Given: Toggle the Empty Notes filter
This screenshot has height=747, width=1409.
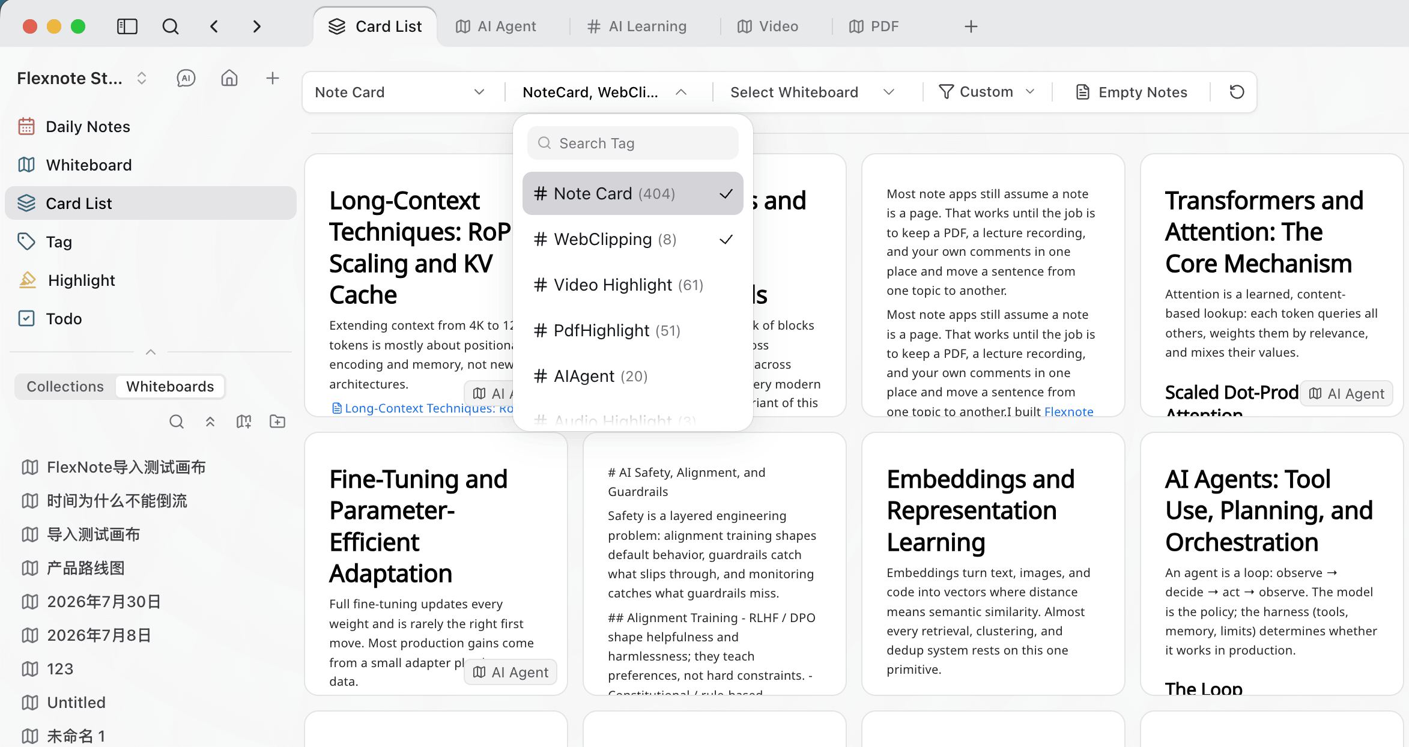Looking at the screenshot, I should click(1132, 92).
